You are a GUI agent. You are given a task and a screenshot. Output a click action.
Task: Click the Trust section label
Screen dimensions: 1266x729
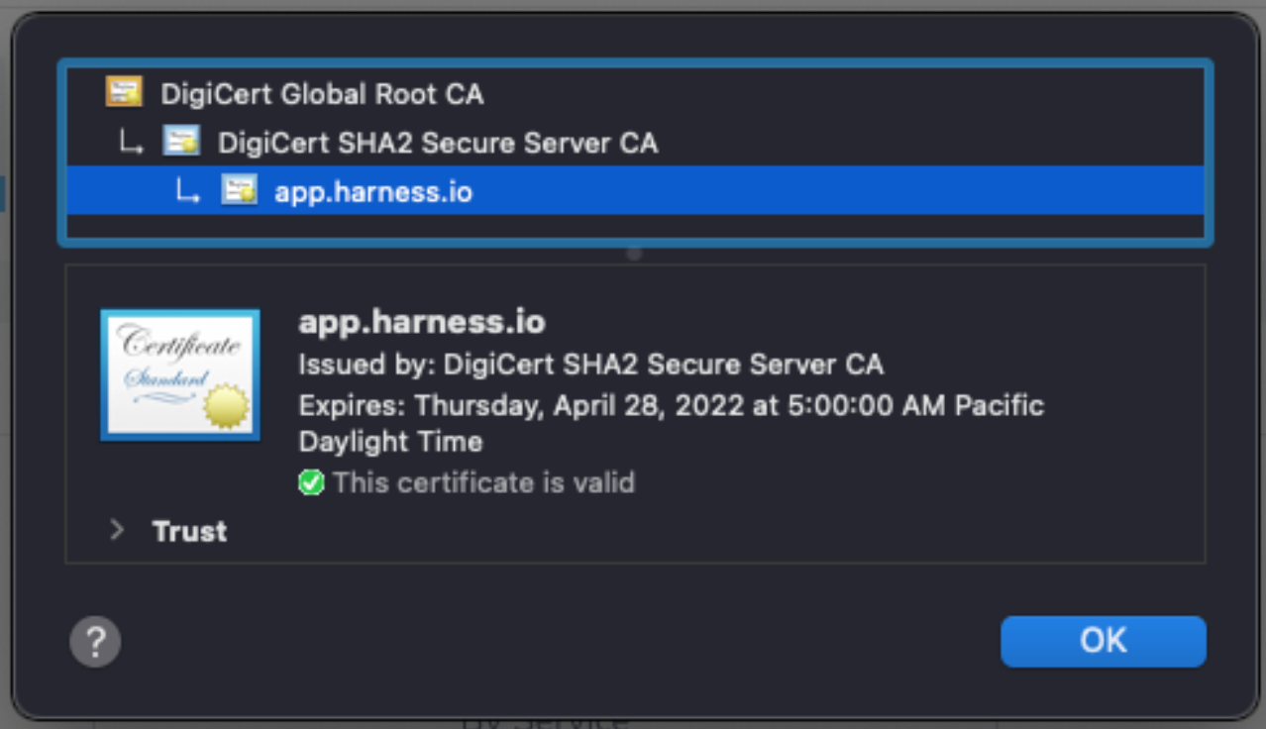point(189,531)
